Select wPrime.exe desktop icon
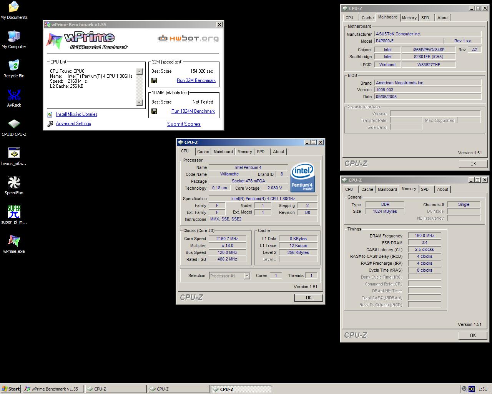This screenshot has height=394, width=492. [14, 244]
